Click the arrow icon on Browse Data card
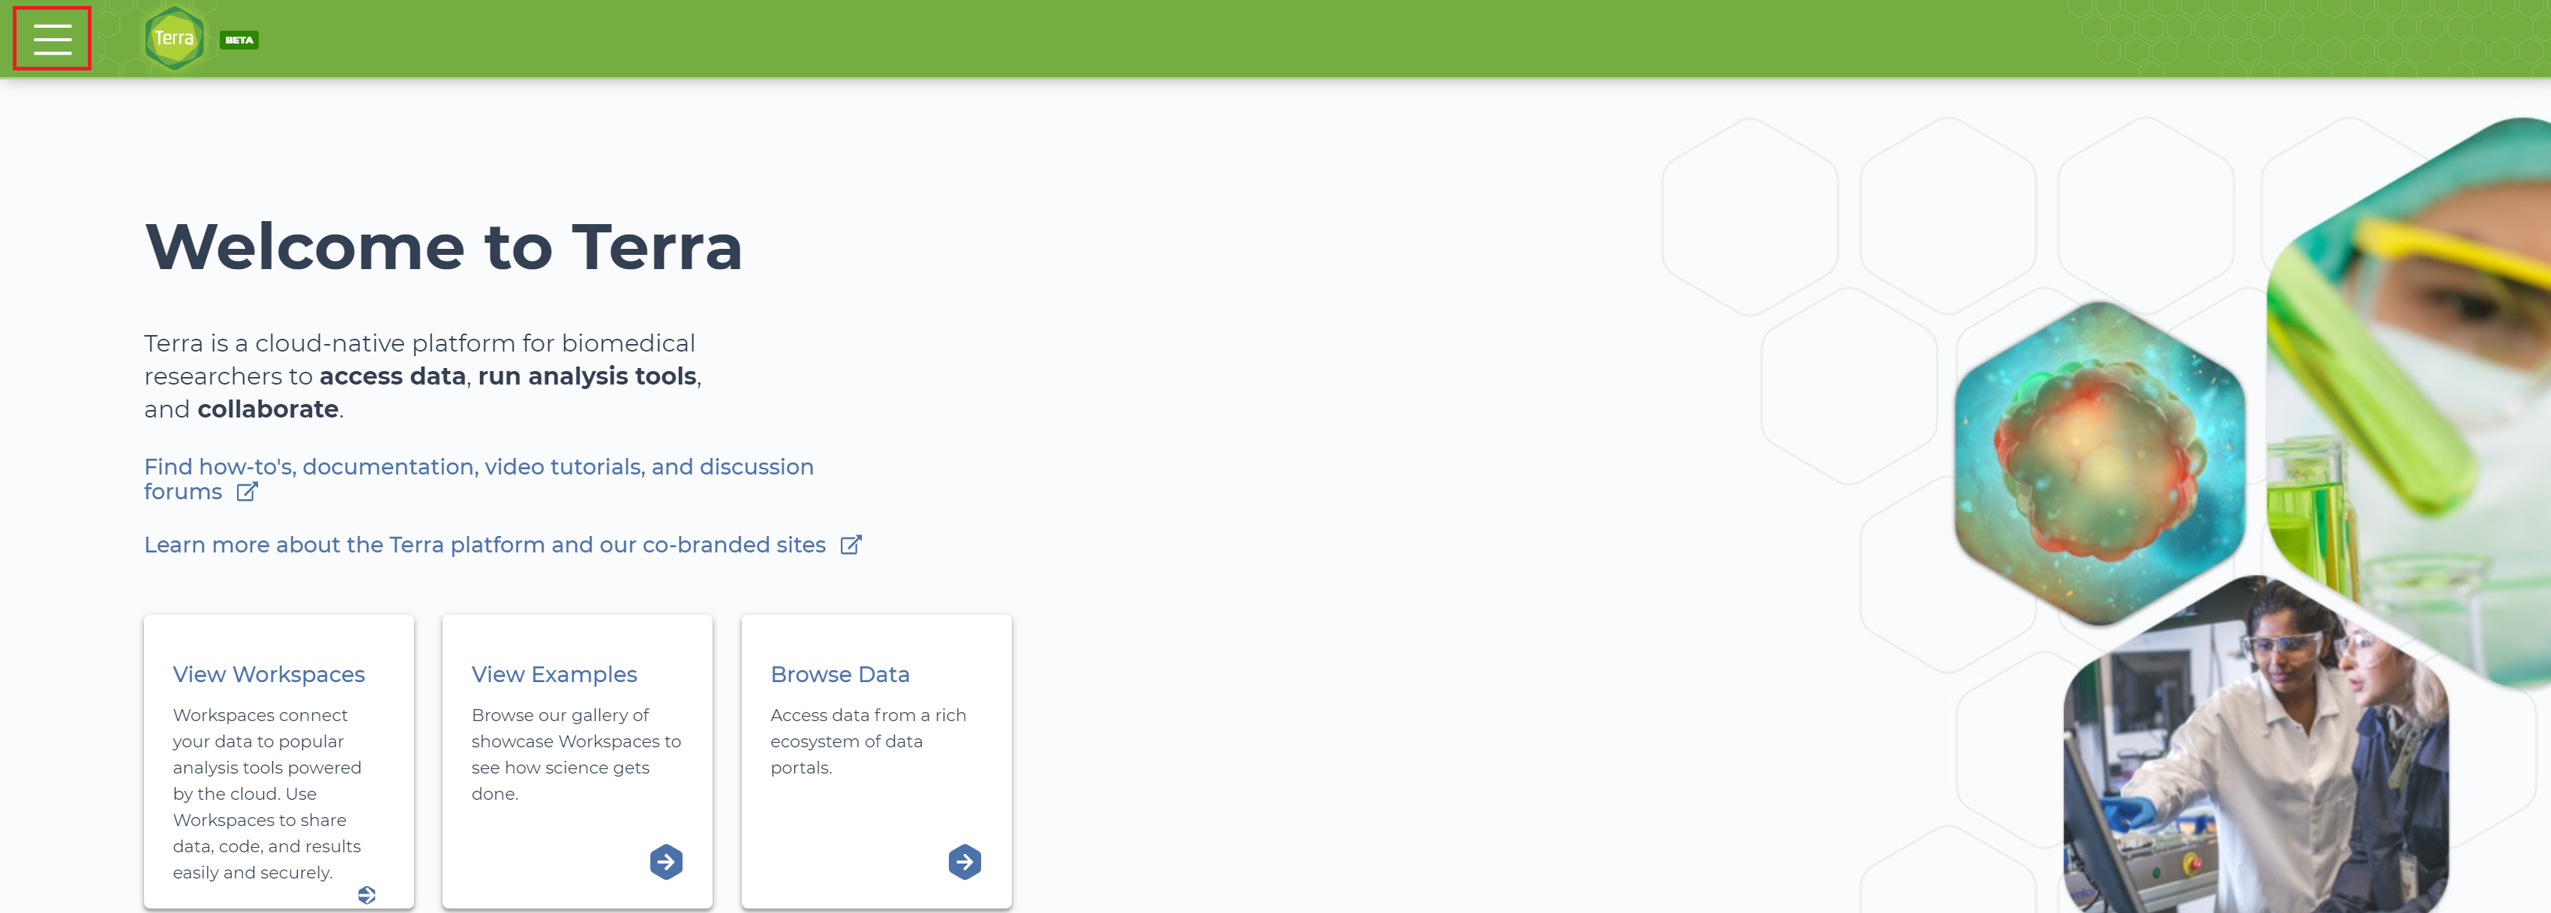The width and height of the screenshot is (2551, 913). point(965,861)
